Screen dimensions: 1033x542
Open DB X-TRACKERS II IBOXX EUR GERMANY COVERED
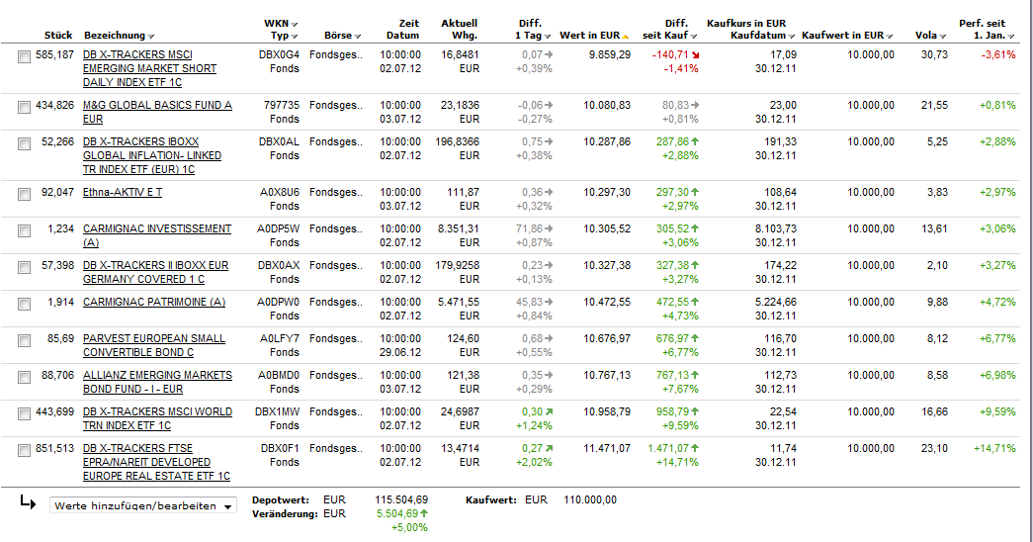pos(155,272)
